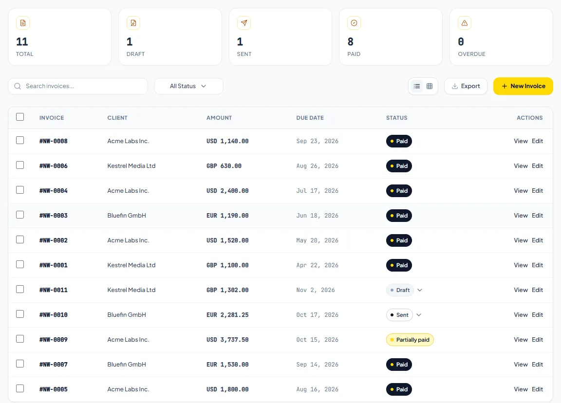The image size is (561, 403).
Task: Sort by the Due Date column header
Action: click(x=310, y=118)
